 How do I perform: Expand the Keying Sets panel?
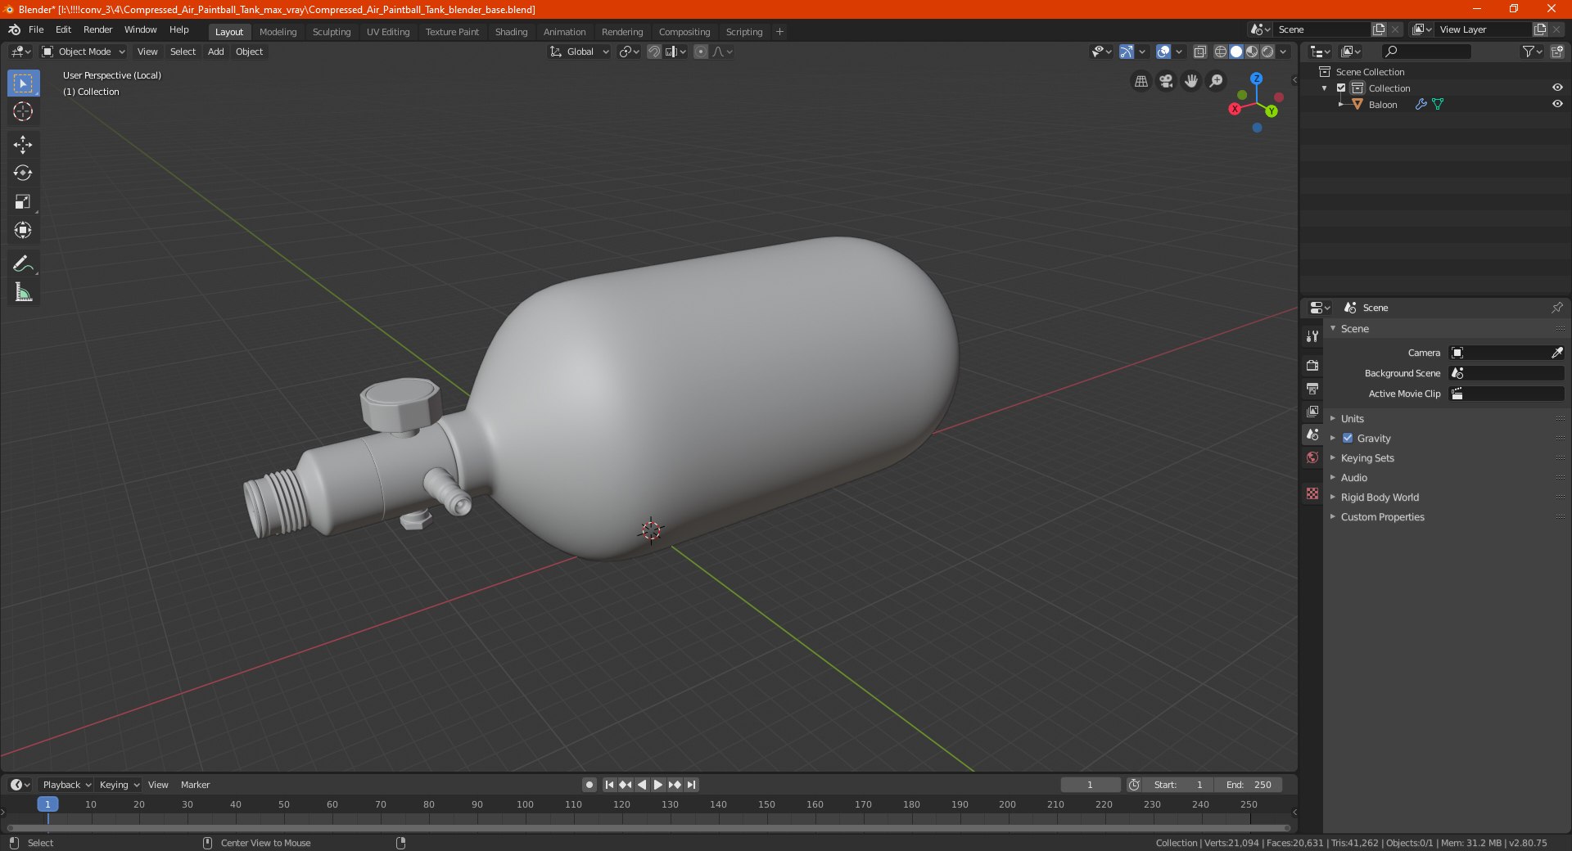click(x=1367, y=457)
